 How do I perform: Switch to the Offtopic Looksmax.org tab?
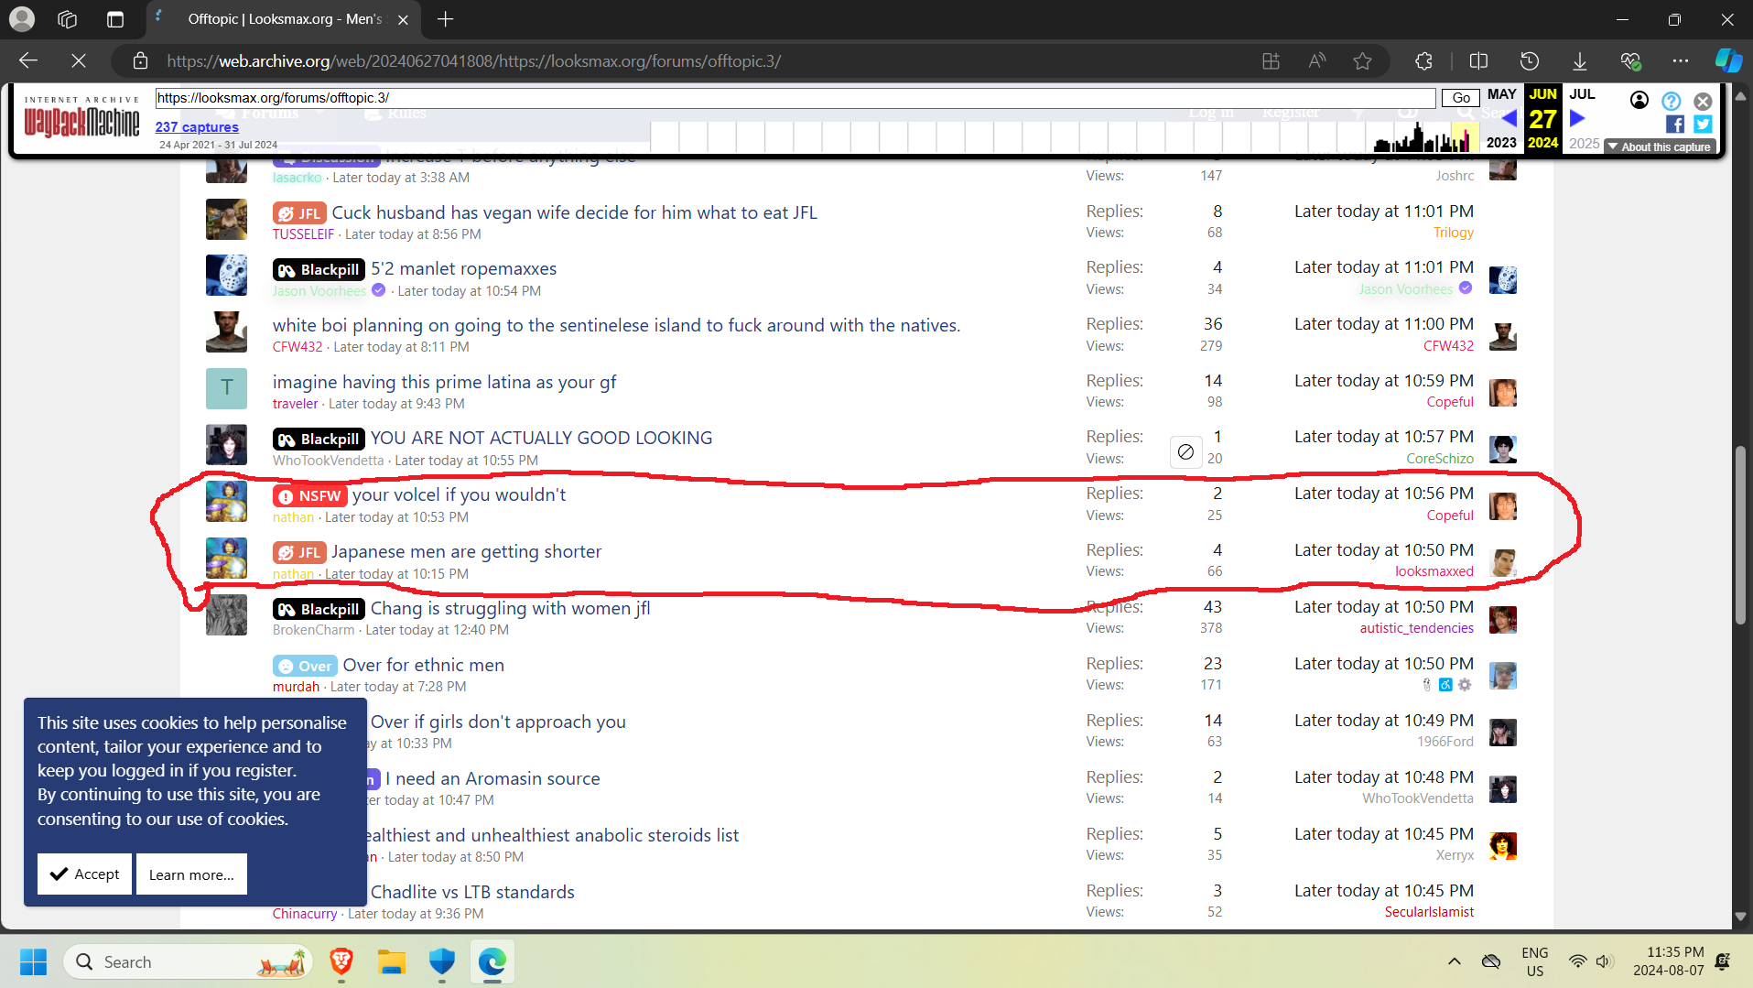tap(284, 19)
